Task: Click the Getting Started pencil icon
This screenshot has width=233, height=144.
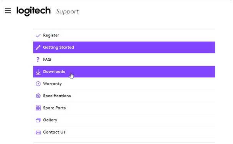Action: coord(38,47)
